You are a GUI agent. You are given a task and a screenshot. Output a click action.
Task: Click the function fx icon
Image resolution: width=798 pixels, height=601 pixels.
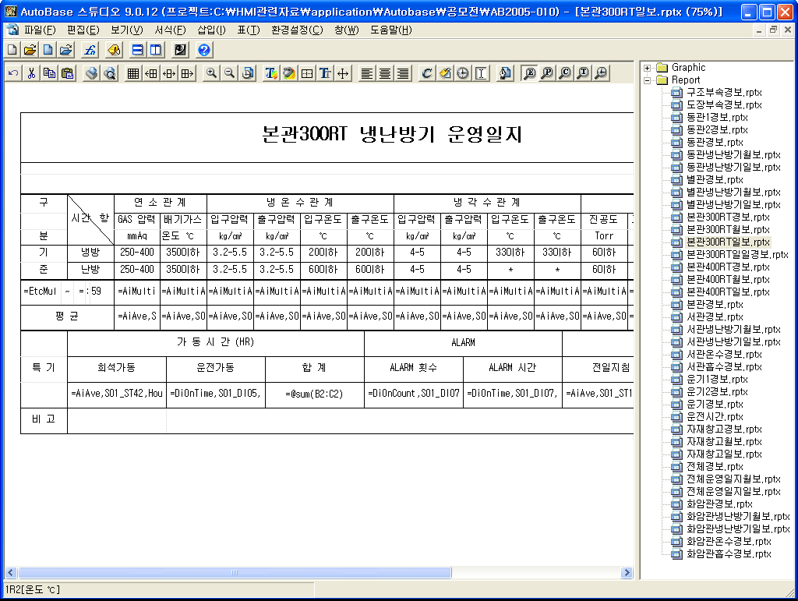click(90, 50)
